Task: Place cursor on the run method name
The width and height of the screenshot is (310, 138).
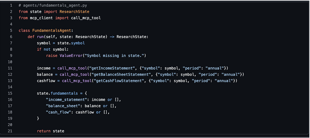Action: pos(40,37)
